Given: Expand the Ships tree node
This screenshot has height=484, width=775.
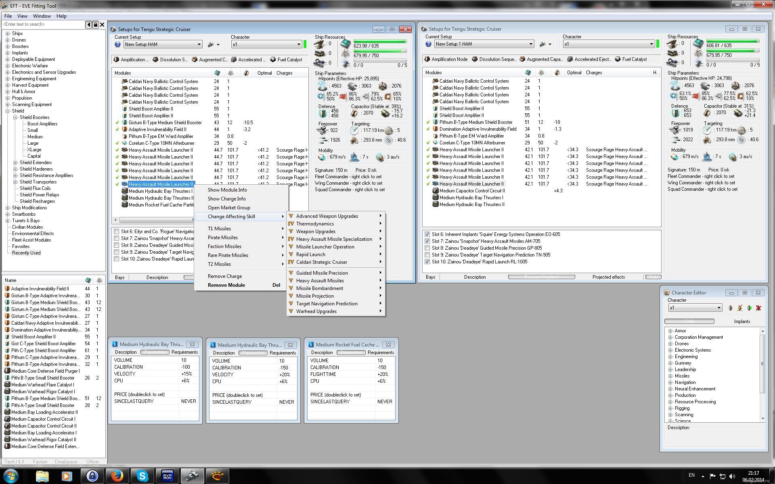Looking at the screenshot, I should 7,33.
